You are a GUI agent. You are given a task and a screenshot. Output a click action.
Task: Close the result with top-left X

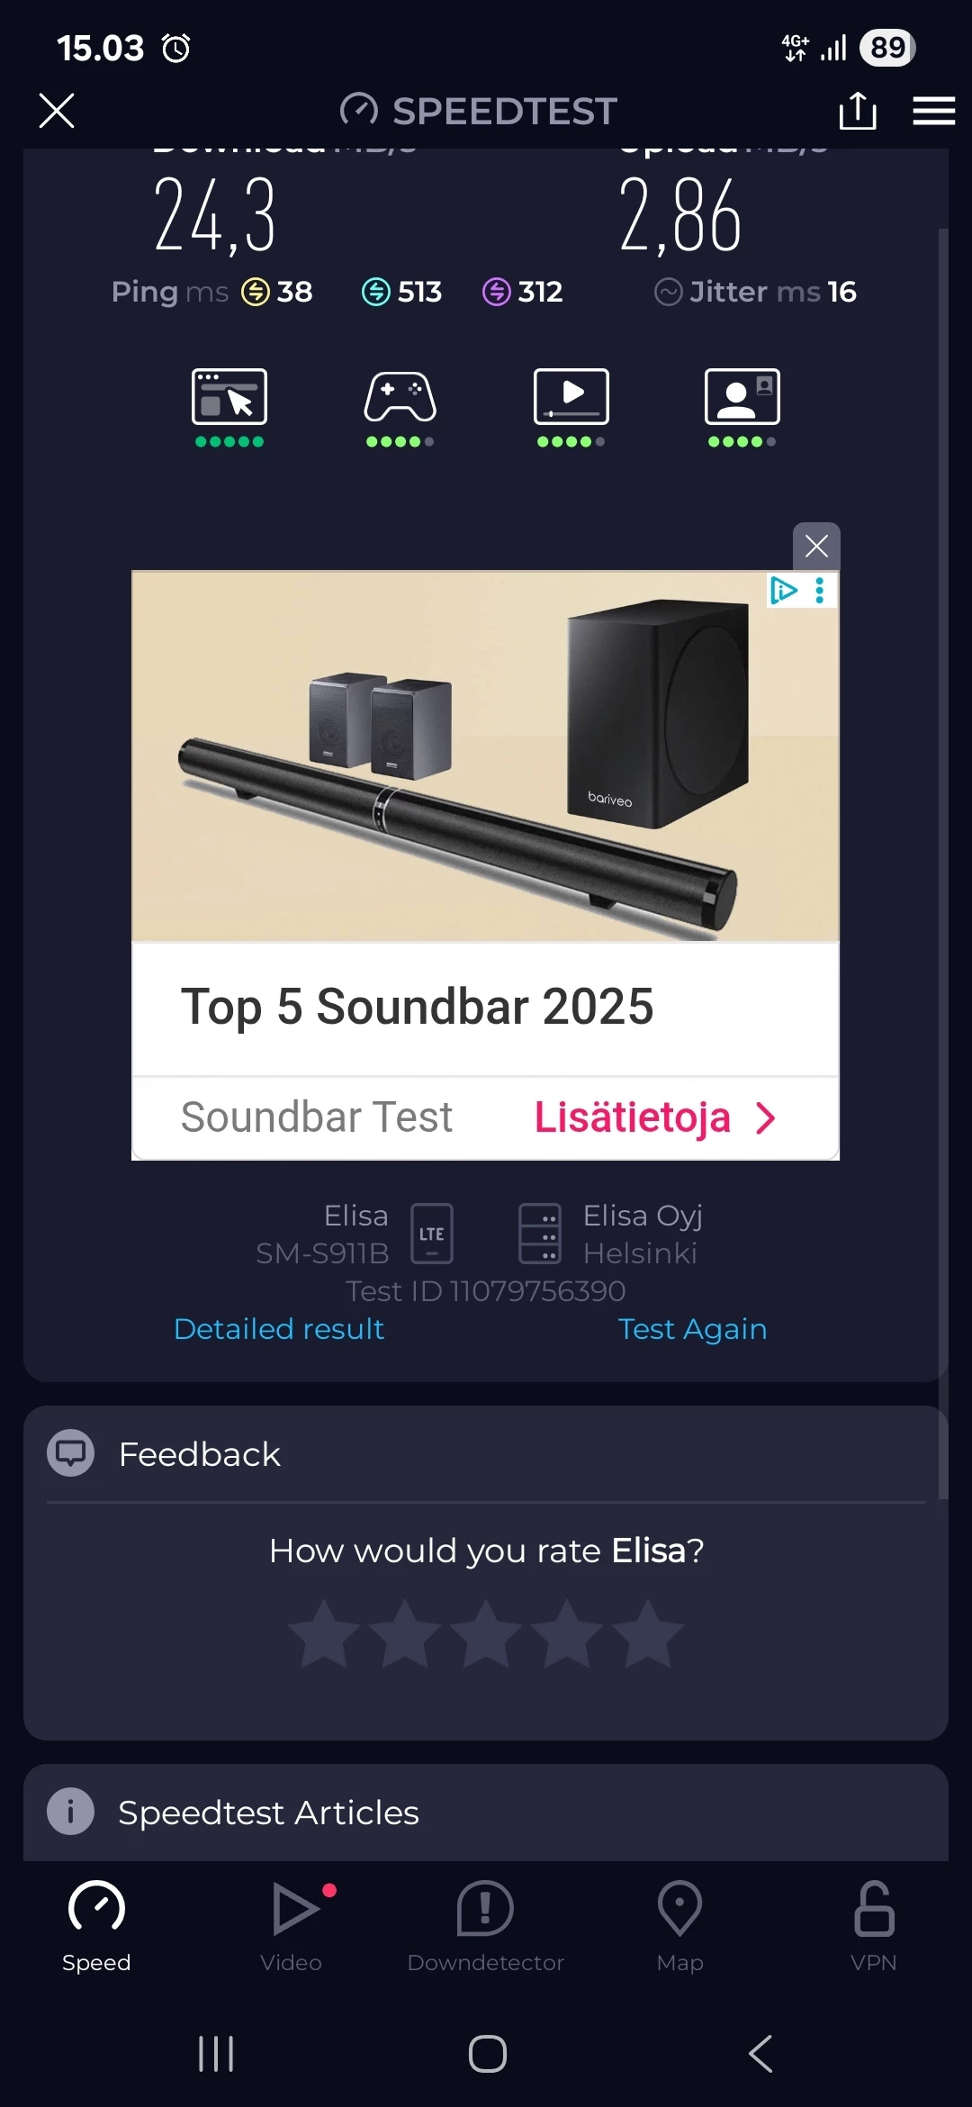57,111
